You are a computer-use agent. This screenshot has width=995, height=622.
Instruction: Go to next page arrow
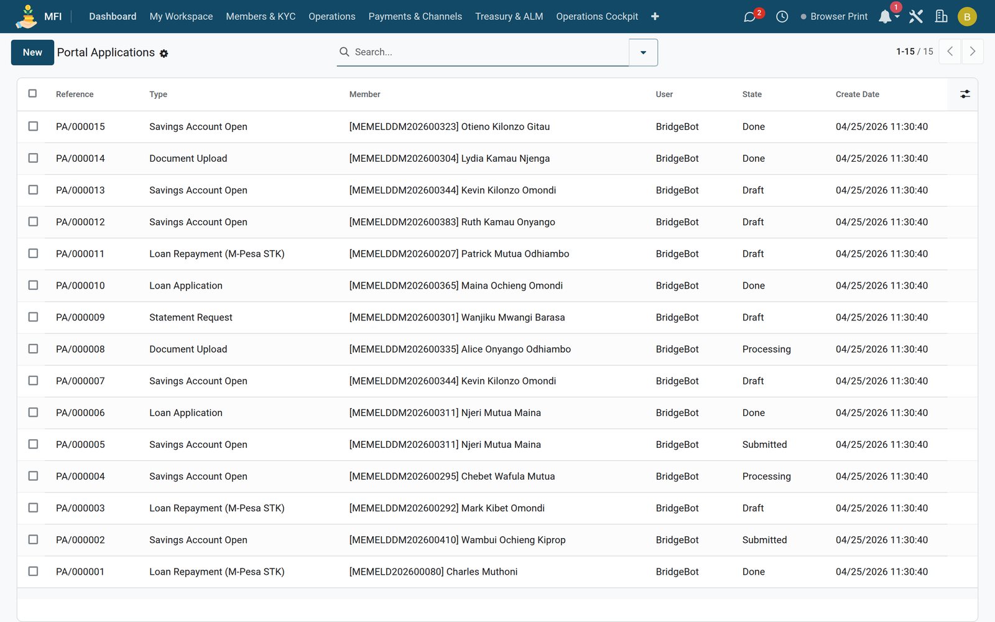pos(973,52)
